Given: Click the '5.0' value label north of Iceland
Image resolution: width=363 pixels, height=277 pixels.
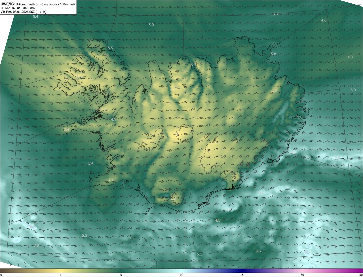Looking at the screenshot, I should coord(151,25).
